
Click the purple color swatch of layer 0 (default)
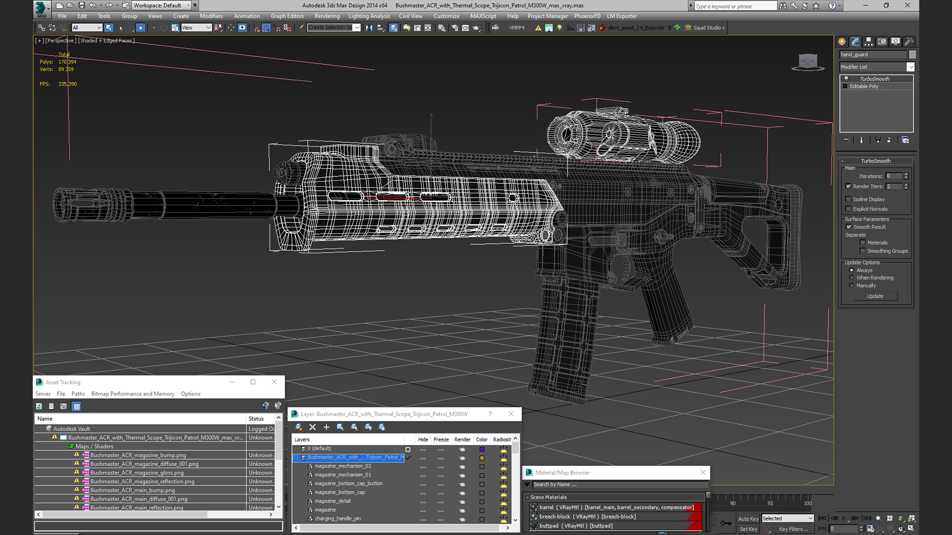pyautogui.click(x=481, y=449)
